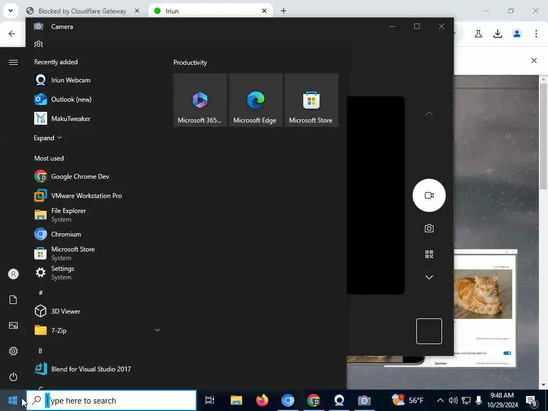Image resolution: width=548 pixels, height=411 pixels.
Task: Open the volume control in tray
Action: pyautogui.click(x=453, y=400)
